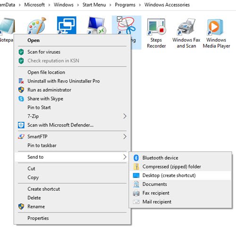
Task: Click the blue Desktop icon in submenu
Action: (x=136, y=175)
